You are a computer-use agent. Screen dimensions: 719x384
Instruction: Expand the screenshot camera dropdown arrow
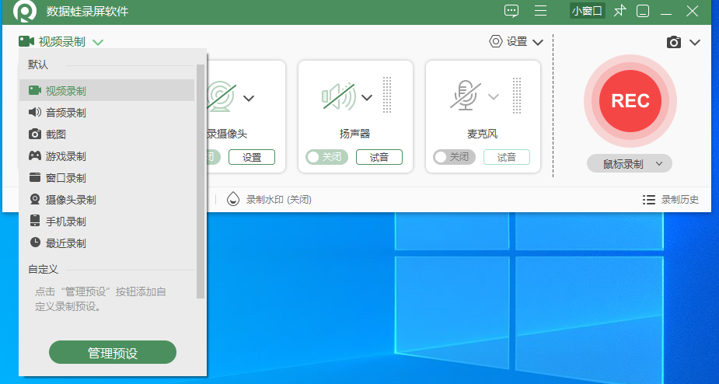point(695,43)
